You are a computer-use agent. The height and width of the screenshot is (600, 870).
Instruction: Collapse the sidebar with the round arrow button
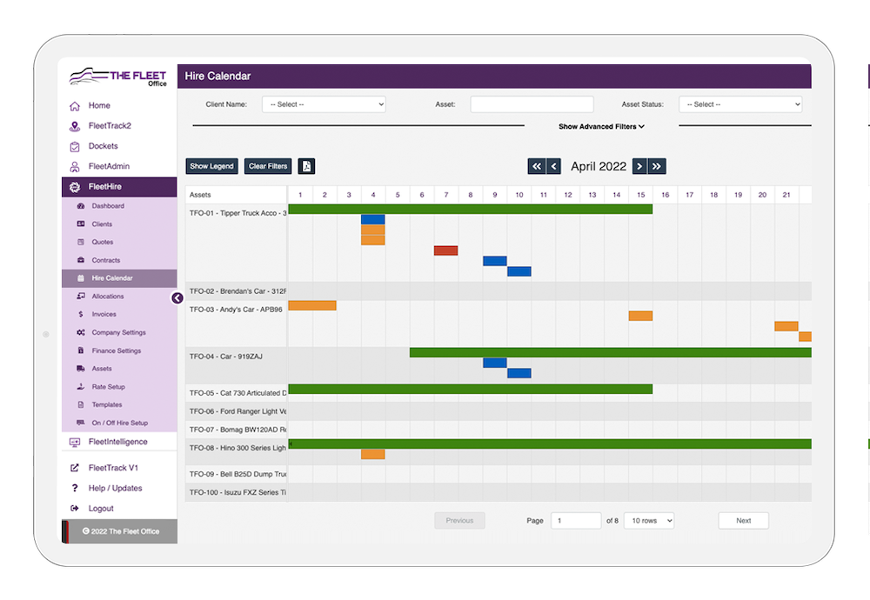click(177, 298)
